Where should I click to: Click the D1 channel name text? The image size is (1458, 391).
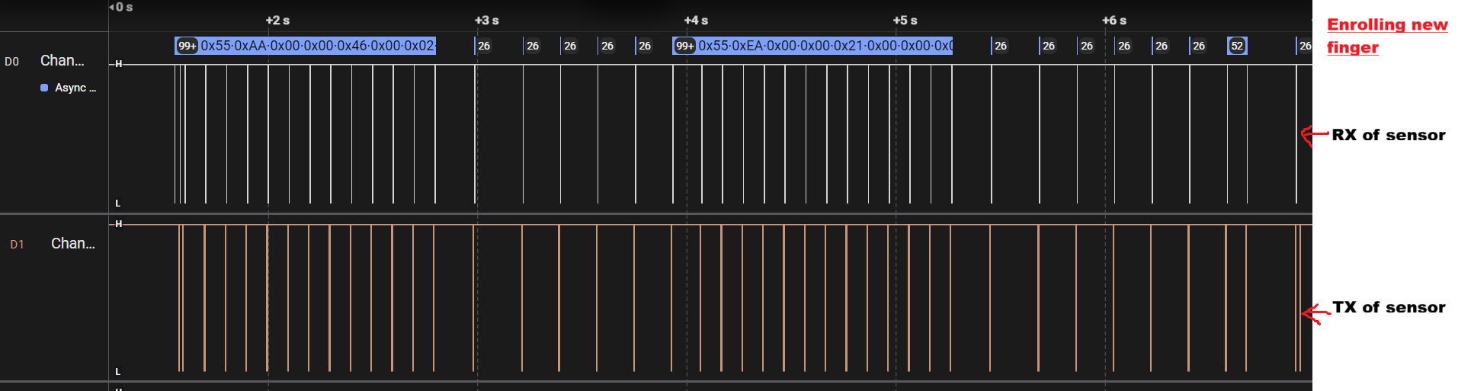(73, 243)
